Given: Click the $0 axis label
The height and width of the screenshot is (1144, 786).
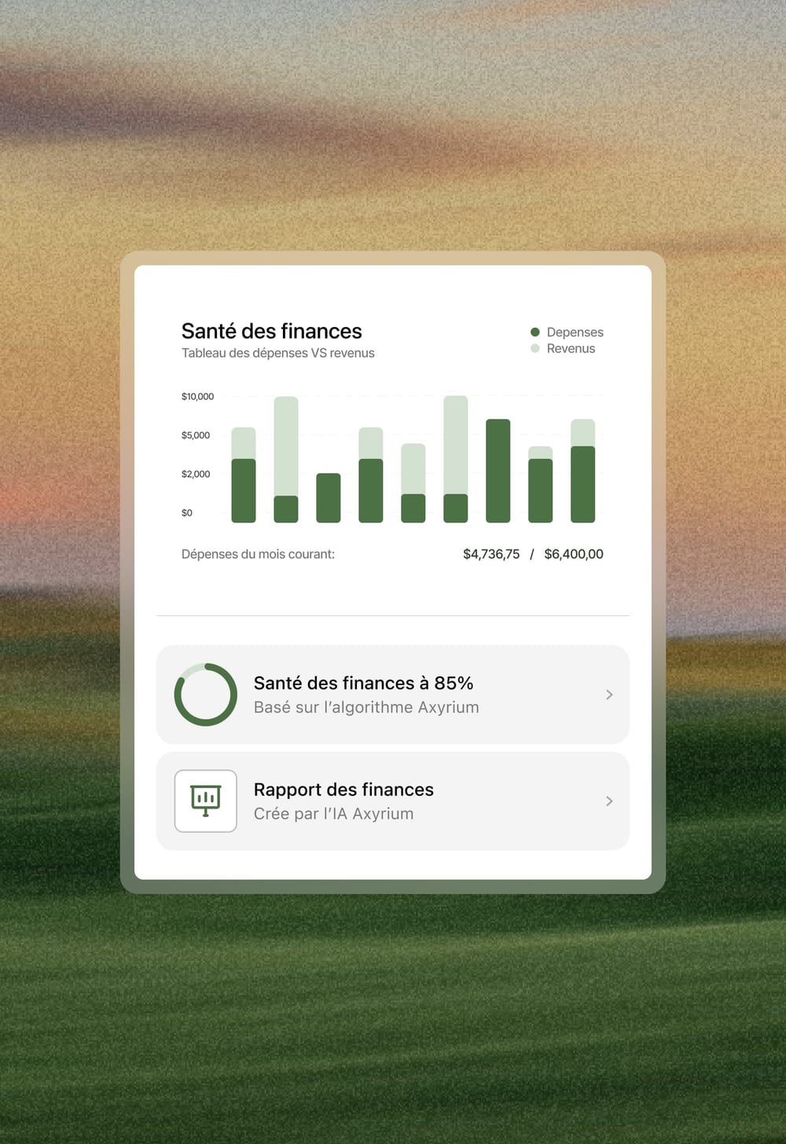Looking at the screenshot, I should tap(187, 513).
